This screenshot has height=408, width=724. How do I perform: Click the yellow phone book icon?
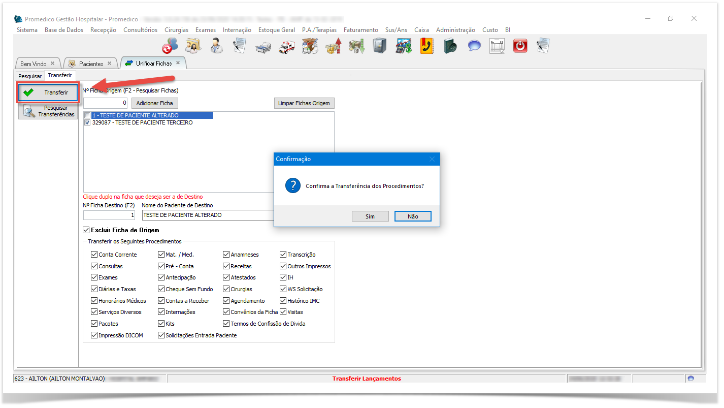coord(426,46)
